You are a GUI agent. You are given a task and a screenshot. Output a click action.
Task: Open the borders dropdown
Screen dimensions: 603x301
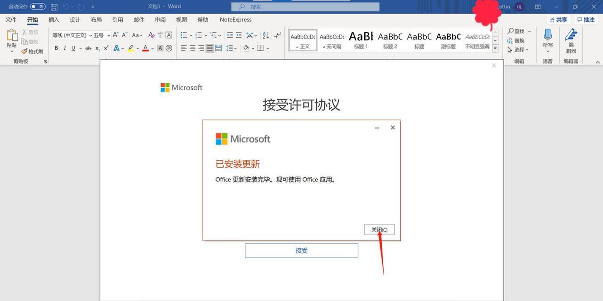point(267,48)
